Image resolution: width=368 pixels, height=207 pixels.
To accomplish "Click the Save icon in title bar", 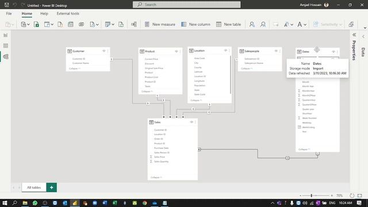I will [7, 5].
